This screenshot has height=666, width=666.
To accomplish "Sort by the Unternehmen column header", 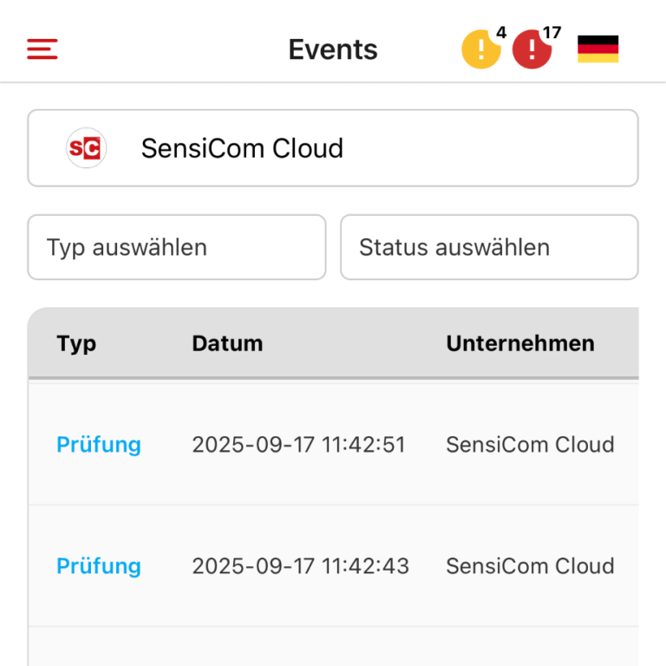I will pyautogui.click(x=520, y=343).
